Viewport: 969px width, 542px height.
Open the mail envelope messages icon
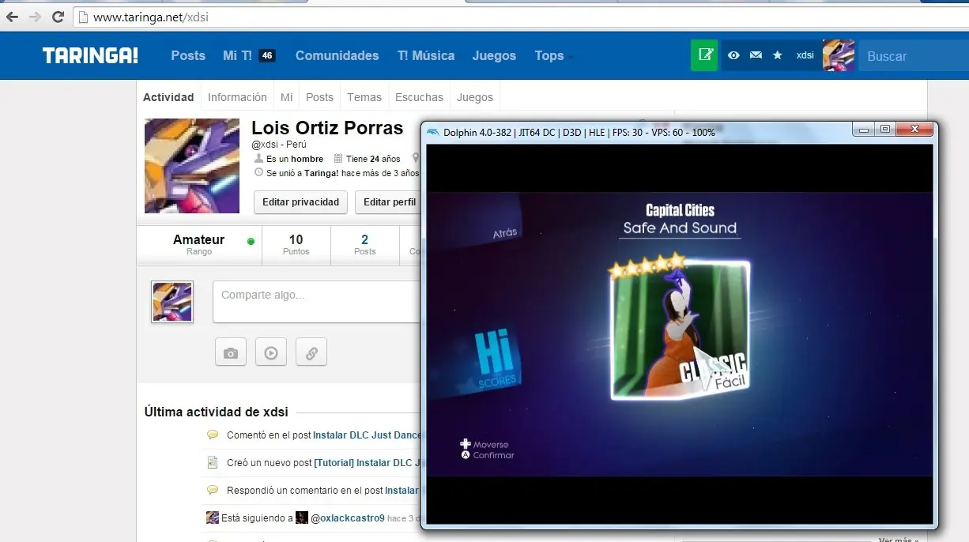tap(756, 55)
